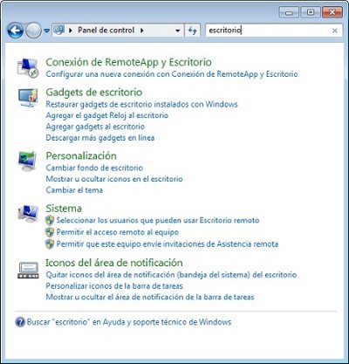Open the recent pages dropdown arrow

click(x=47, y=31)
